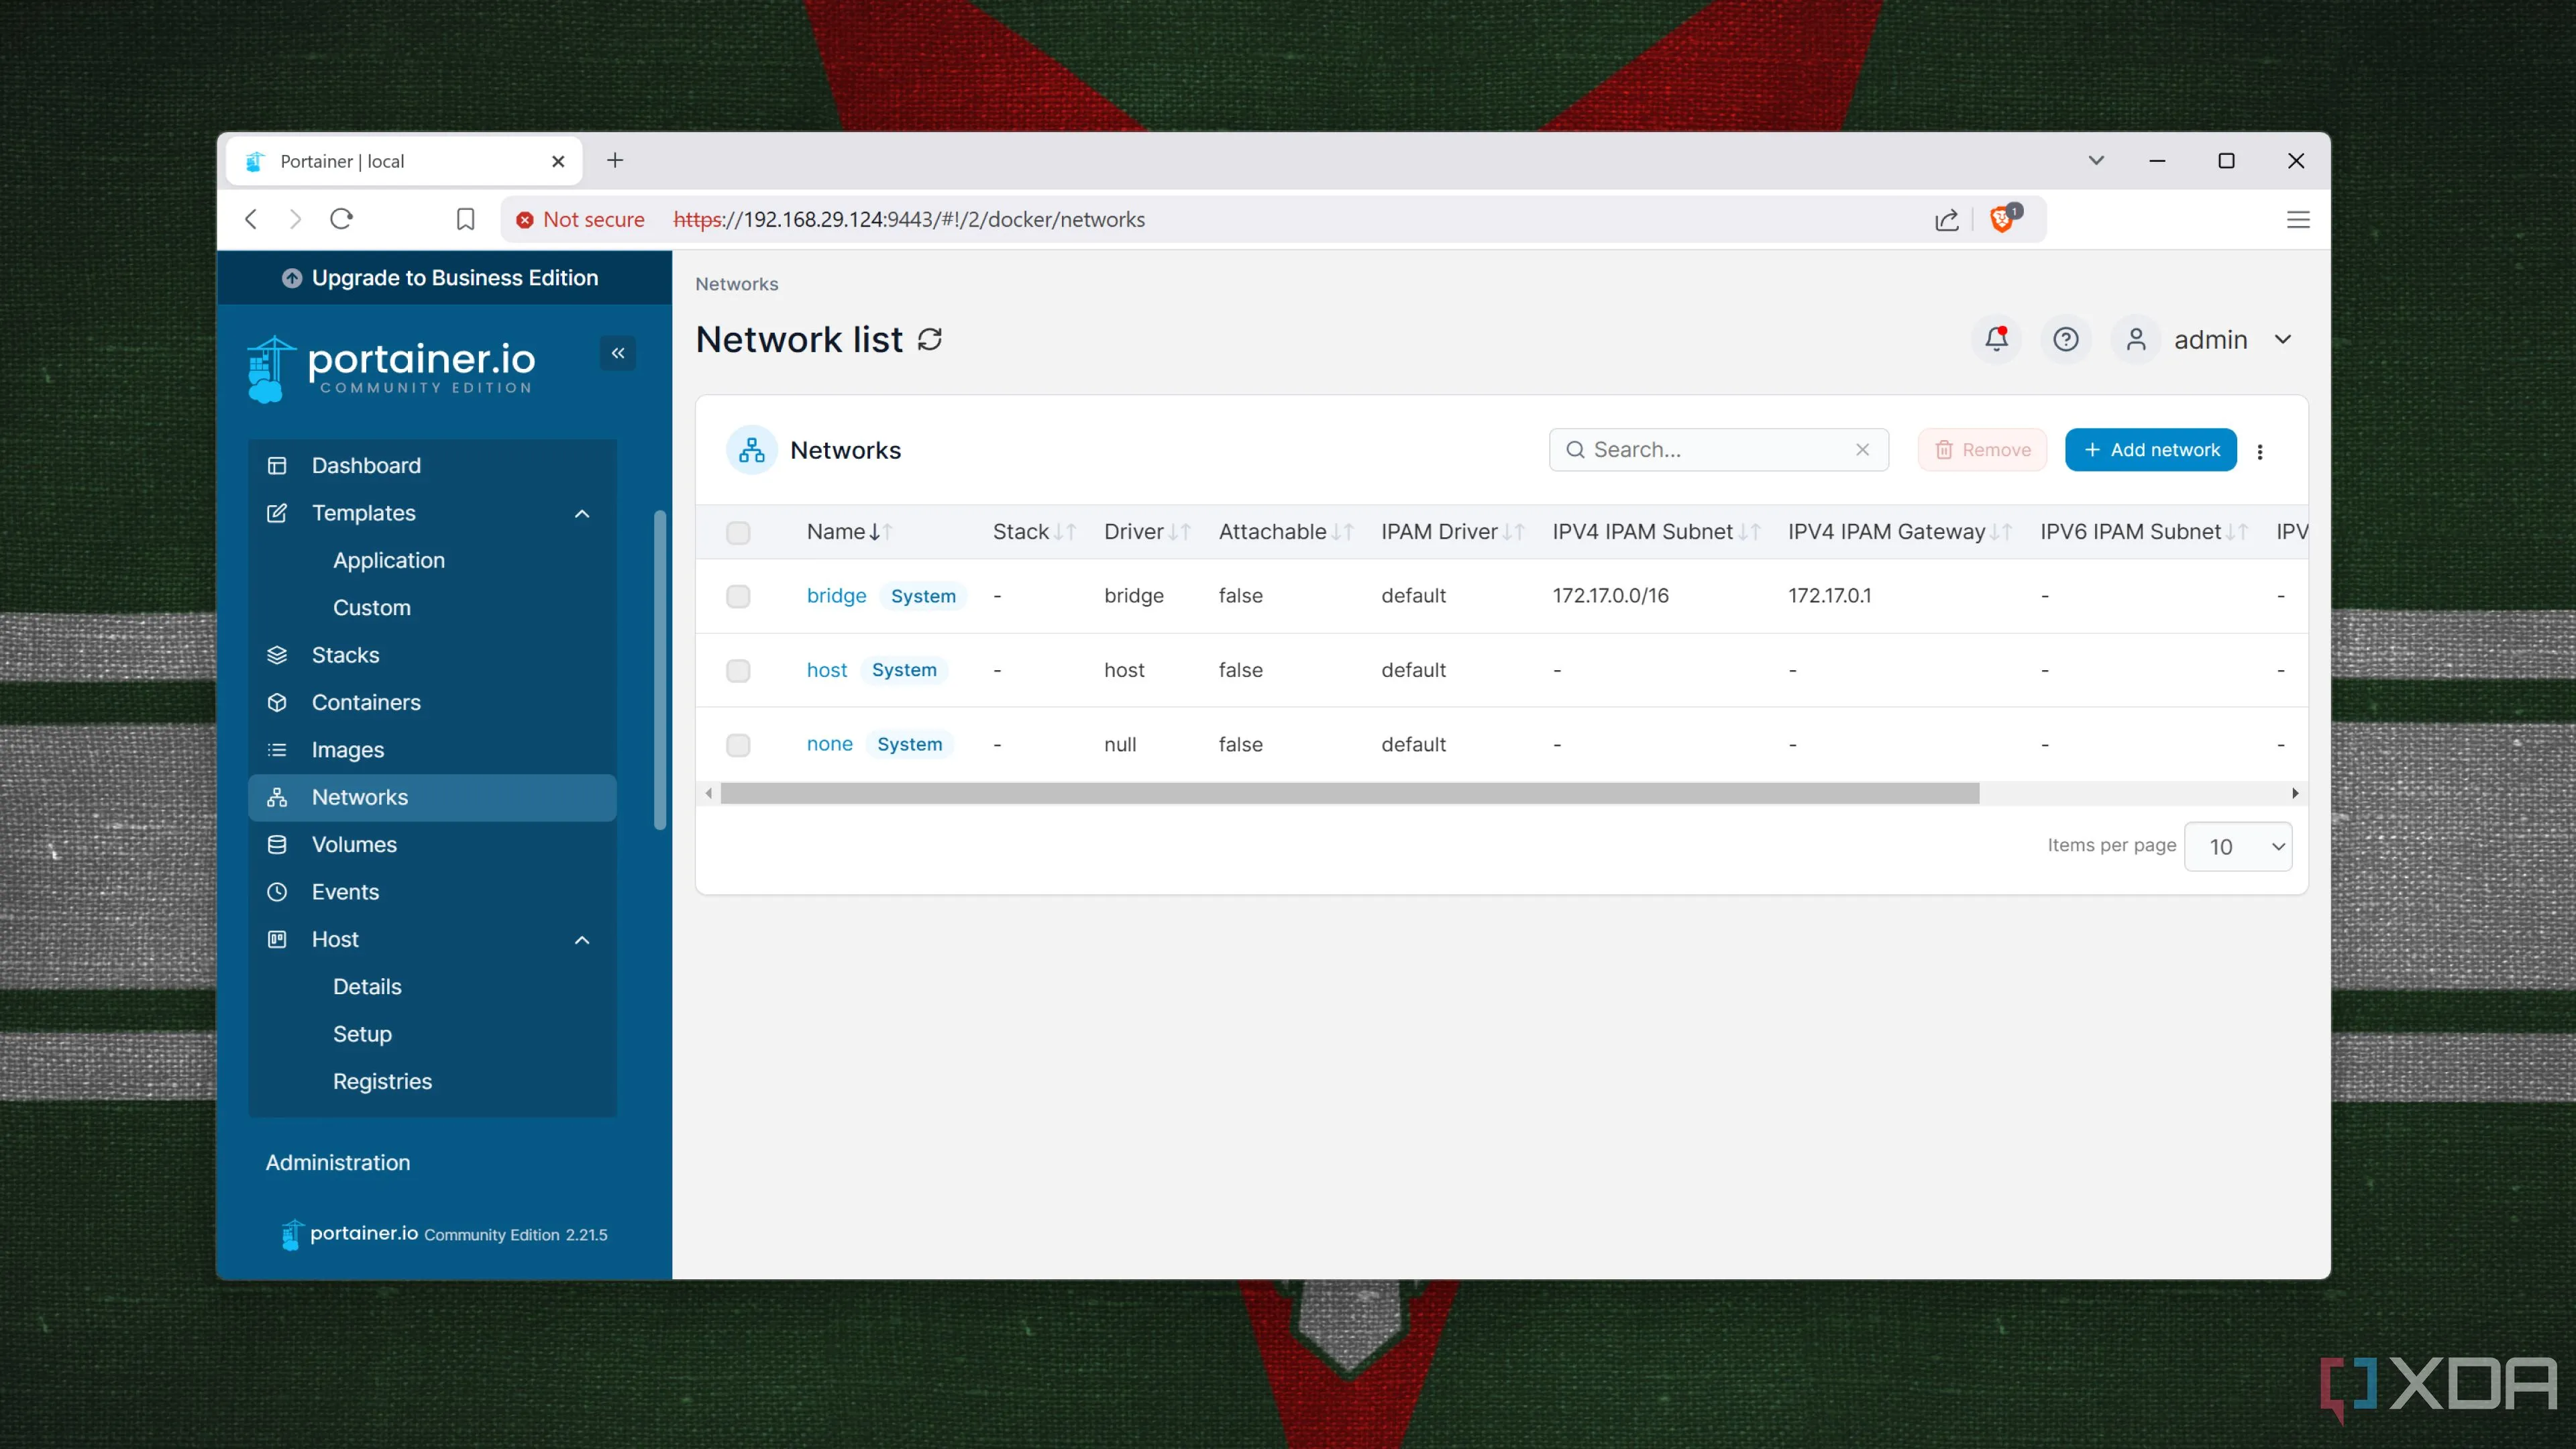Image resolution: width=2576 pixels, height=1449 pixels.
Task: Select Networks in the sidebar
Action: pos(432,798)
